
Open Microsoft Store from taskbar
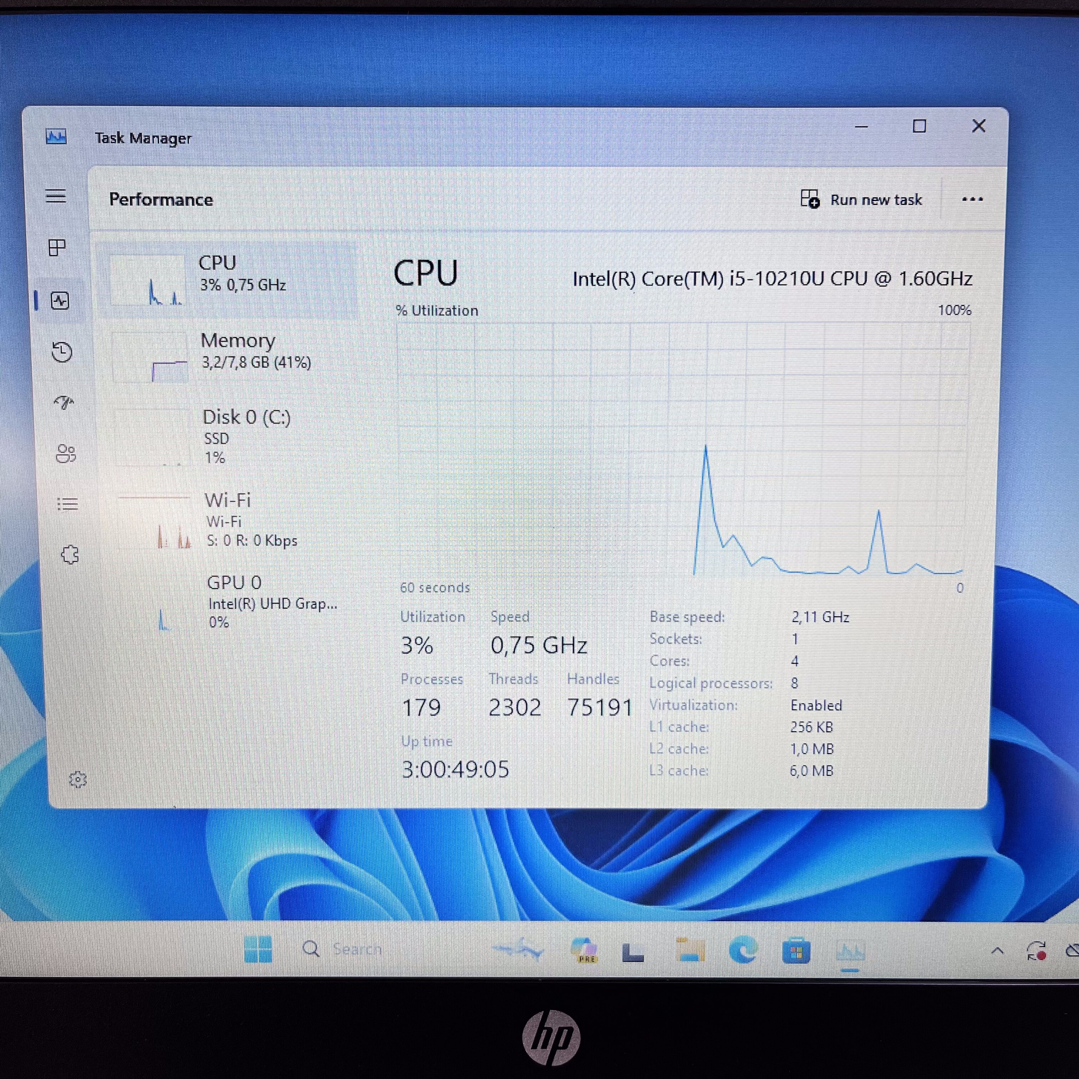point(796,950)
